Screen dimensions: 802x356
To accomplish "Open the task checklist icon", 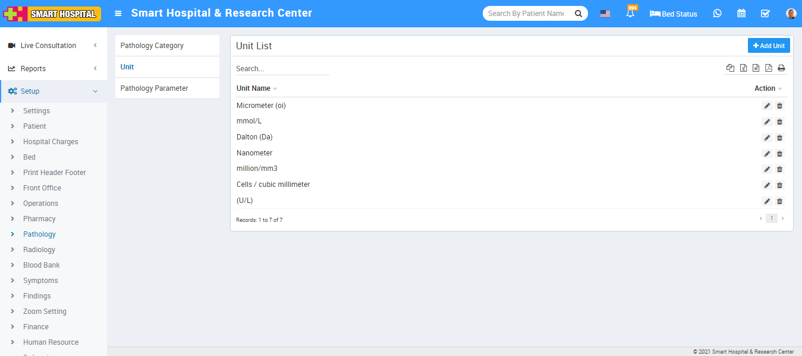I will click(765, 14).
